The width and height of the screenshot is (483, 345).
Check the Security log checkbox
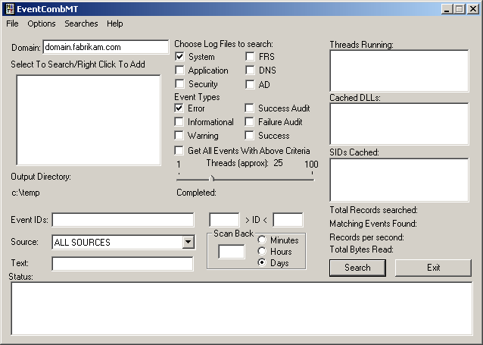tap(180, 84)
